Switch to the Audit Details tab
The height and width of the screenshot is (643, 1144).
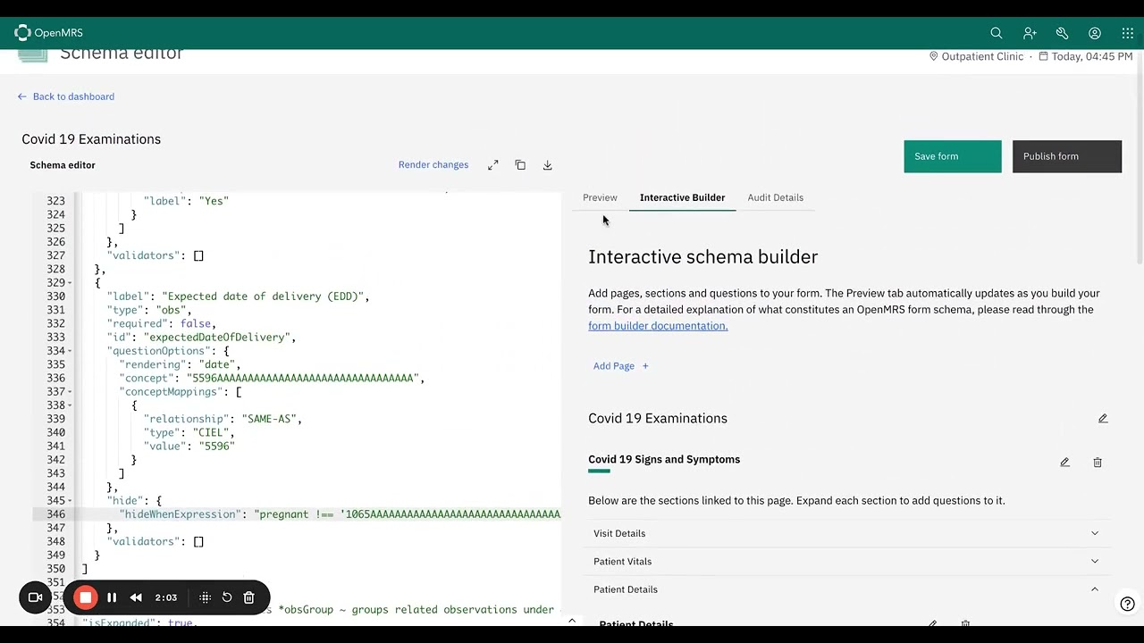(x=775, y=197)
